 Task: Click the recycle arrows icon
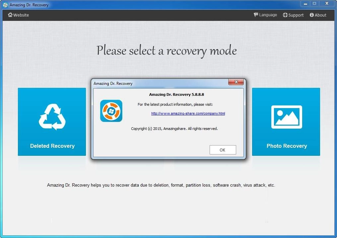pyautogui.click(x=52, y=117)
